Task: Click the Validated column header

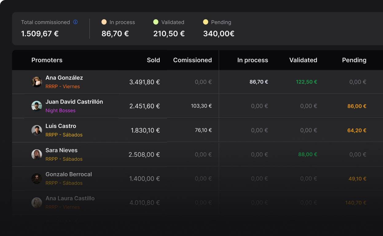Action: pyautogui.click(x=303, y=60)
